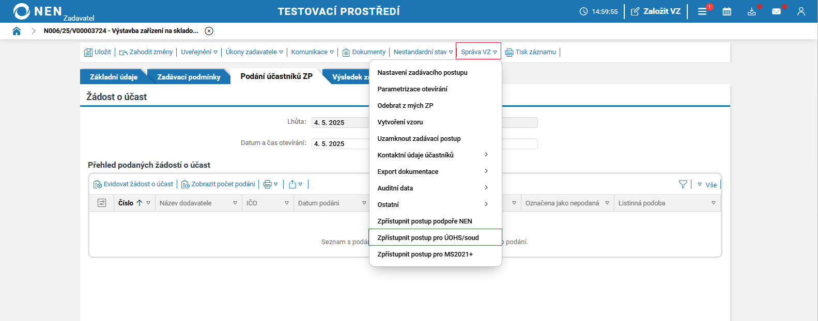Print record via Tisk záznamu
Image resolution: width=818 pixels, height=321 pixels.
pos(531,52)
